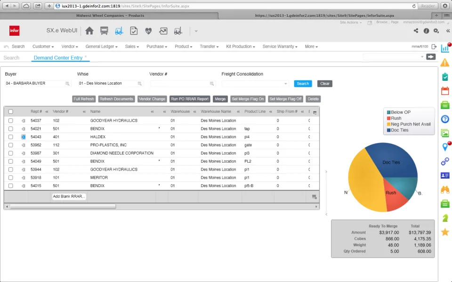The height and width of the screenshot is (282, 452).
Task: Open detail icon for report 54043
Action: coord(24,137)
